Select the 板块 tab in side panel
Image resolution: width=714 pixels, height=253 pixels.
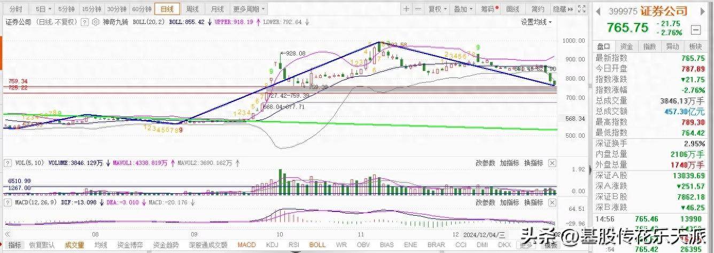[x=695, y=46]
